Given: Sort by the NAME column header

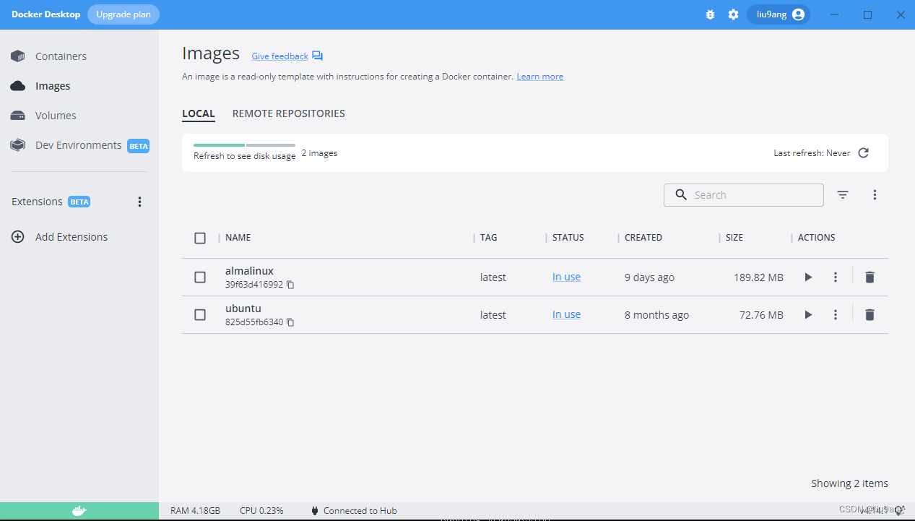Looking at the screenshot, I should [x=238, y=238].
